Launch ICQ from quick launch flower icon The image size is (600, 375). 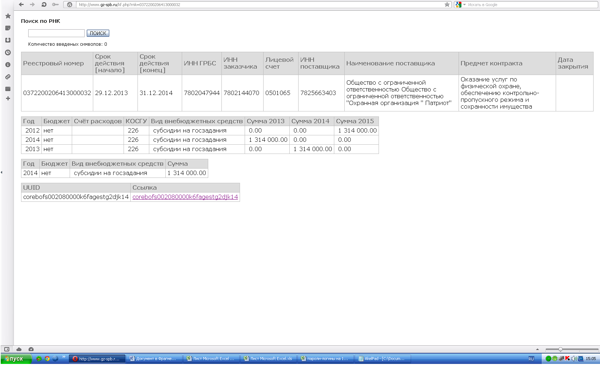pos(39,359)
